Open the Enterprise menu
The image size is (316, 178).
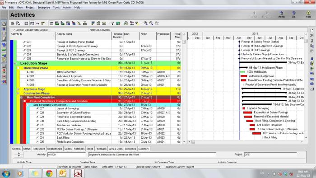click(43, 8)
